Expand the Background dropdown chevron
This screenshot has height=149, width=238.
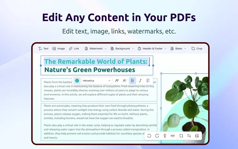pyautogui.click(x=133, y=49)
